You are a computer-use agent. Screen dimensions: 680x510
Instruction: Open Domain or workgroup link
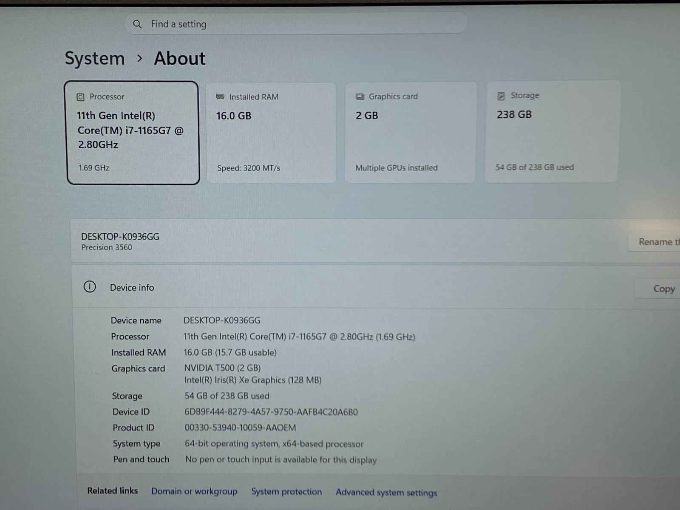coord(194,491)
